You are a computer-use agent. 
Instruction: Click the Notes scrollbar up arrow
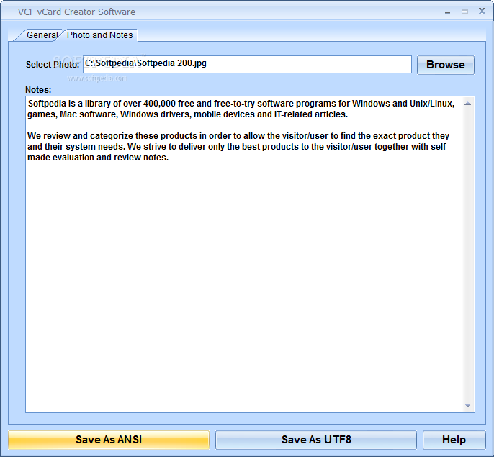pos(468,104)
